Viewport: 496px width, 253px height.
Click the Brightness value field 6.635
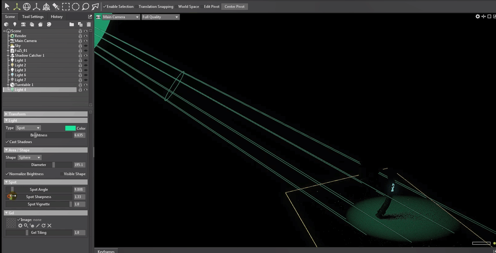[80, 135]
